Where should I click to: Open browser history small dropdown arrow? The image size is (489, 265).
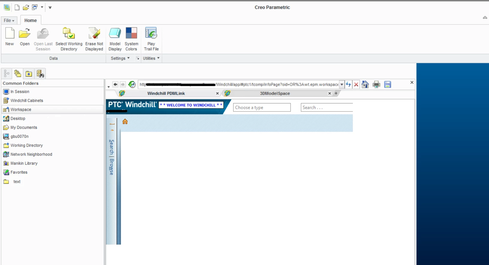pyautogui.click(x=108, y=87)
